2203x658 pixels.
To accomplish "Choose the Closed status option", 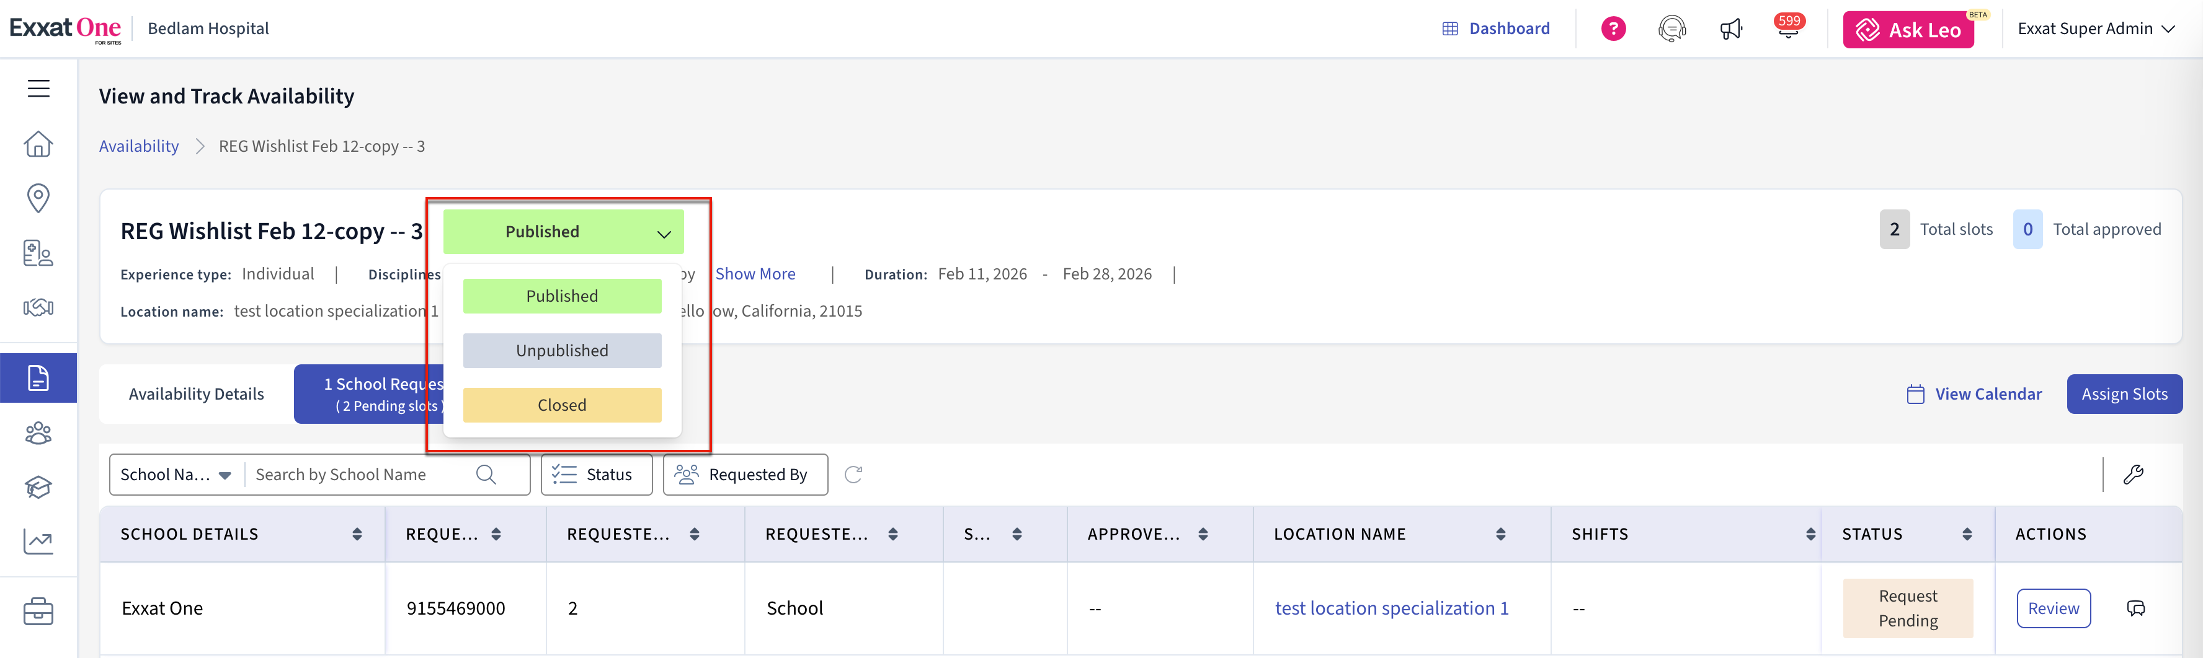I will 562,405.
